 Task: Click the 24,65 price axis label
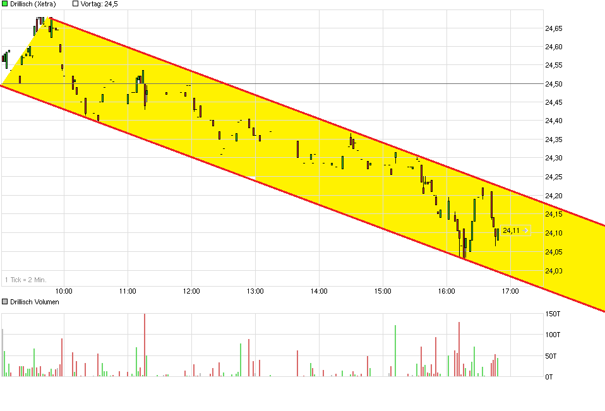click(x=553, y=28)
